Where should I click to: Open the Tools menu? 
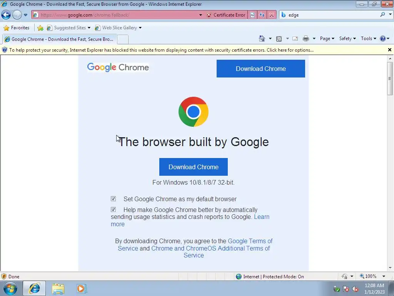368,39
